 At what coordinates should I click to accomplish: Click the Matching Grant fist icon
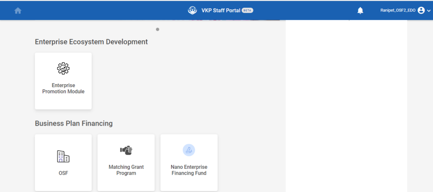click(126, 150)
